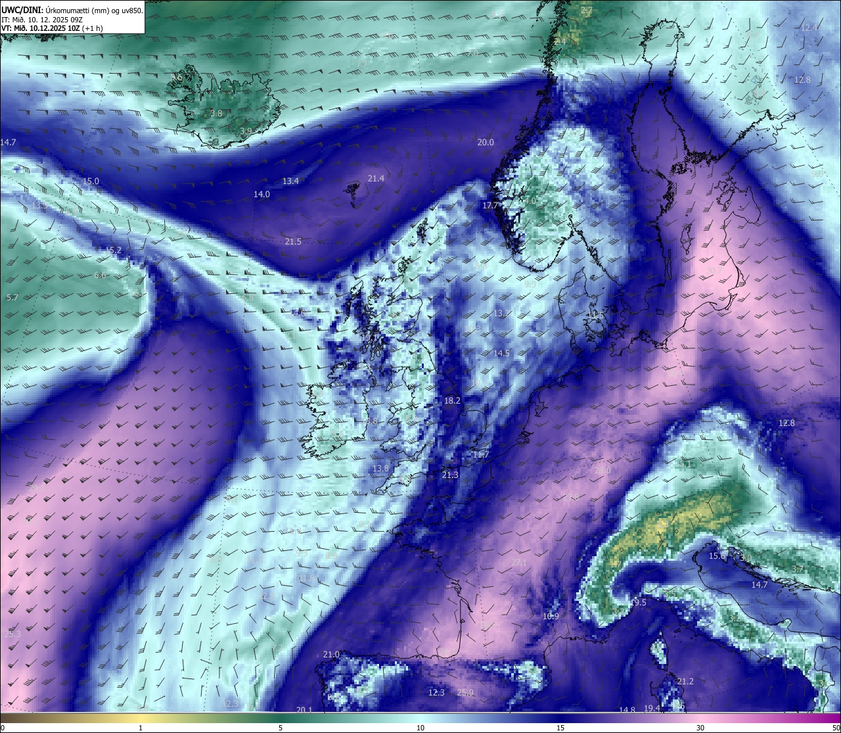841x733 pixels.
Task: Select the VT valid time line 10Z
Action: click(51, 28)
